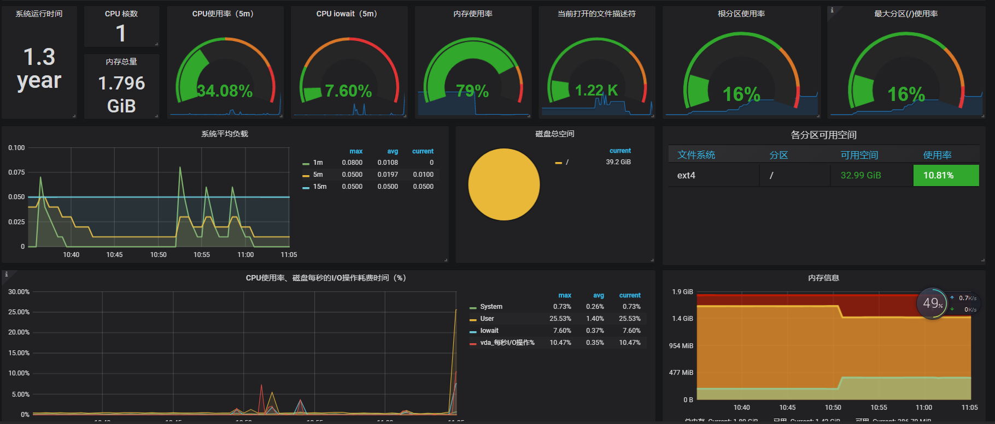Click the 34.08% CPU usage gauge value
This screenshot has height=424, width=995.
(225, 91)
